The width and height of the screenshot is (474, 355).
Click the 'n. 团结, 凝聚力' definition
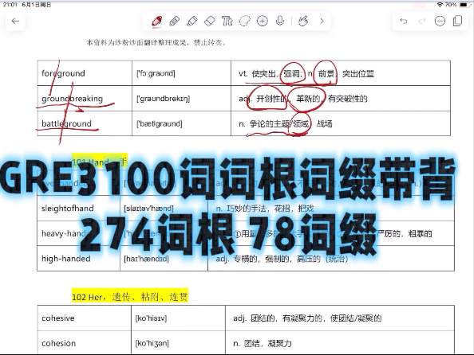point(340,343)
